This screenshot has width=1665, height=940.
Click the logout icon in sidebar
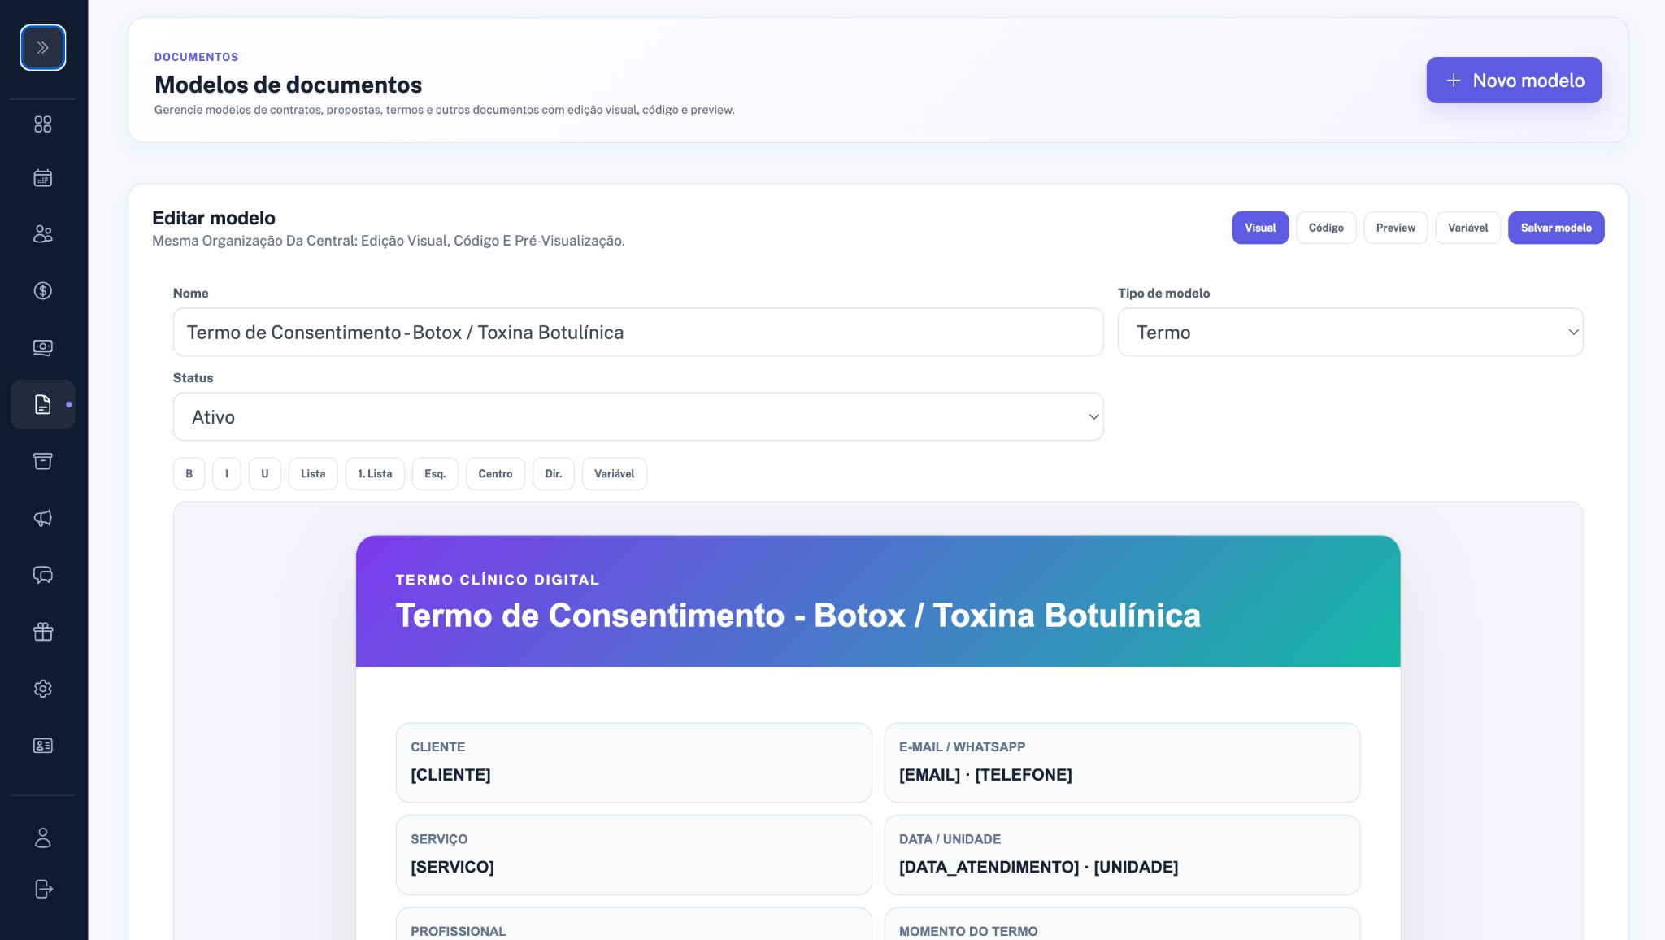(x=43, y=889)
